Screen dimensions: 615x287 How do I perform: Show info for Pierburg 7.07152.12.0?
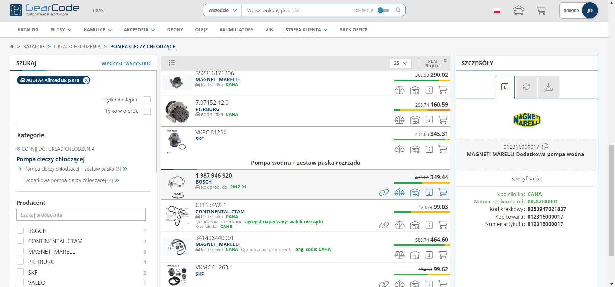click(x=429, y=120)
